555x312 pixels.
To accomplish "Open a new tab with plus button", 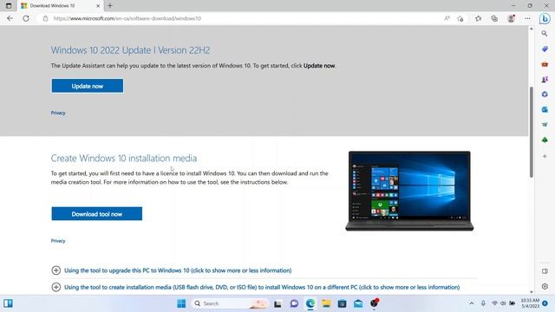I will tap(110, 6).
